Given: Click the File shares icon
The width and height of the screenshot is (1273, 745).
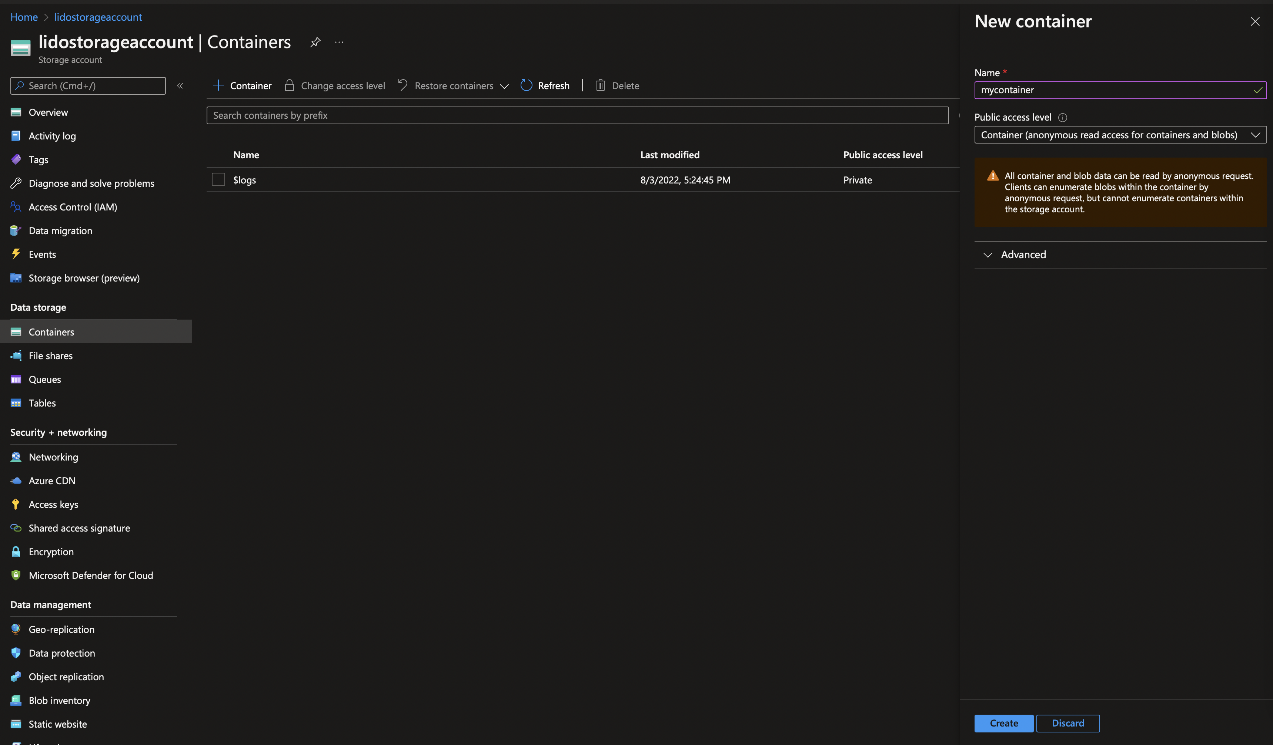Looking at the screenshot, I should 16,355.
